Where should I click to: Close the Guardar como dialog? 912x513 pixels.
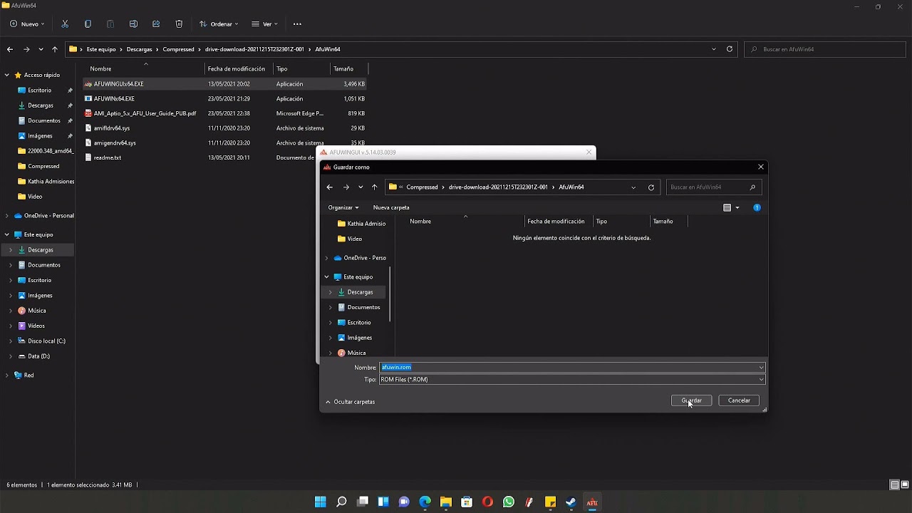tap(761, 167)
